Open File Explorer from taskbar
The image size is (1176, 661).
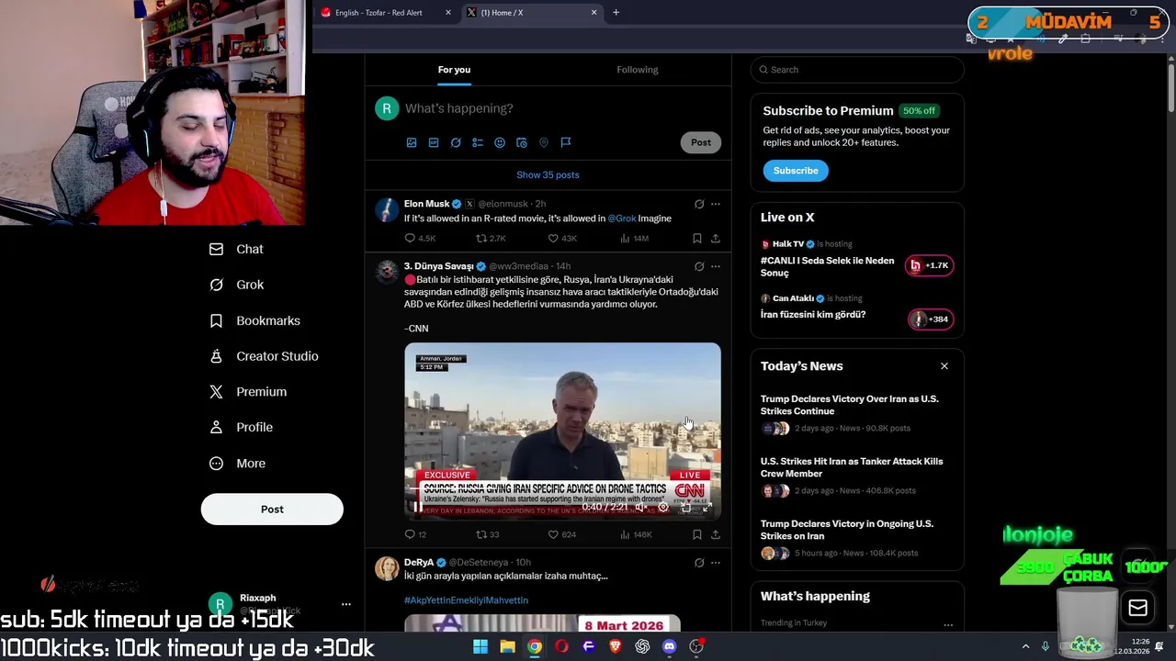pos(507,646)
